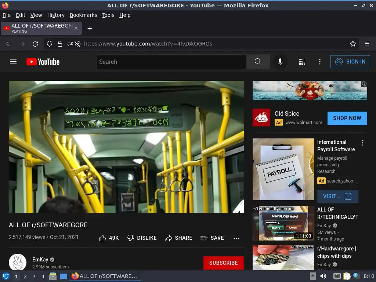Open EmKay channel avatar

pos(18,262)
